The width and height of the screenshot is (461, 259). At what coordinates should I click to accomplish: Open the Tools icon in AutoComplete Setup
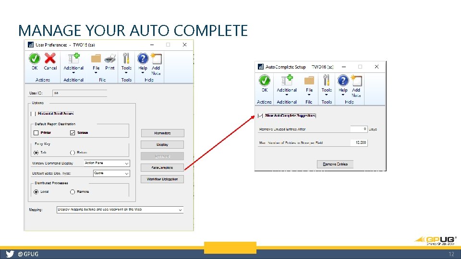[x=327, y=80]
